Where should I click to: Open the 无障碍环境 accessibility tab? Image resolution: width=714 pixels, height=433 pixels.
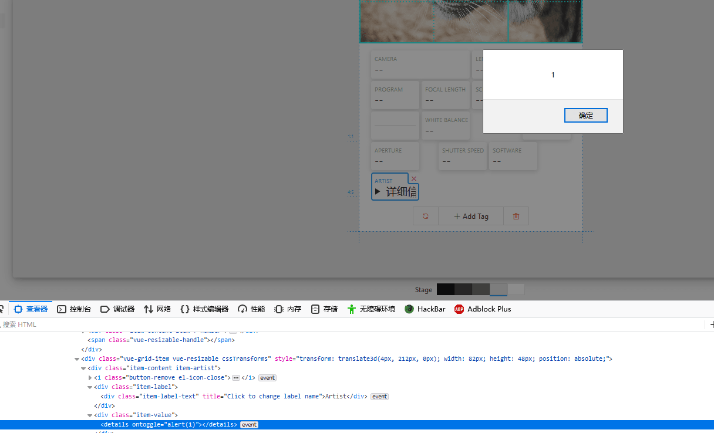pyautogui.click(x=371, y=309)
